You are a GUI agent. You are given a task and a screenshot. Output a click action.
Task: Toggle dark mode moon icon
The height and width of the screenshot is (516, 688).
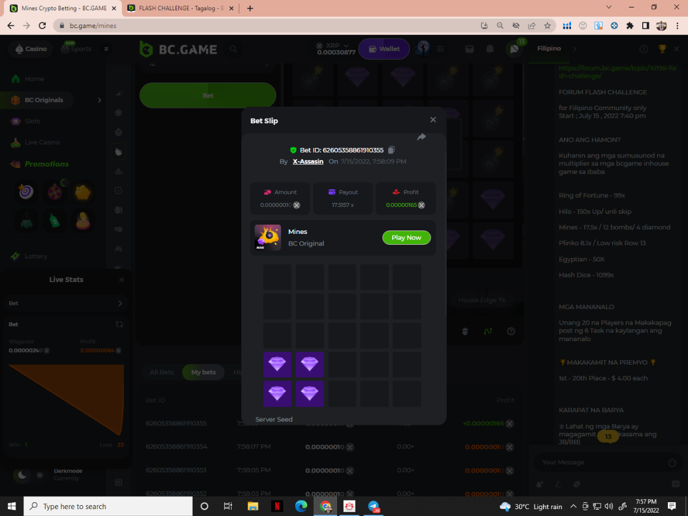22,475
